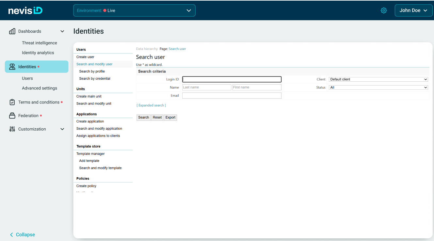Screen dimensions: 434x241
Task: Open Search by profile
Action: [92, 71]
